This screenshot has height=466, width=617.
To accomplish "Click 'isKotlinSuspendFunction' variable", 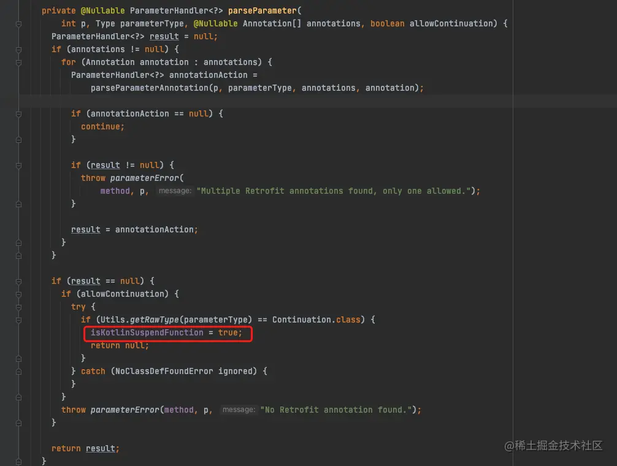I will [147, 333].
